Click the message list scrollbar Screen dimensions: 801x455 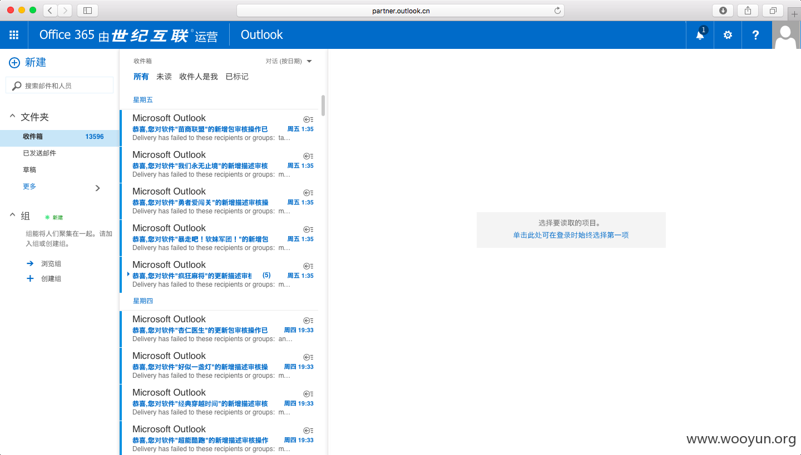pyautogui.click(x=323, y=106)
